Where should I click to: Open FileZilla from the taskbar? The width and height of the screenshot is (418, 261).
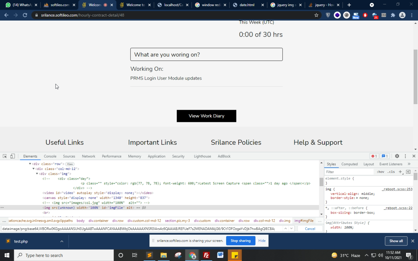point(206,255)
